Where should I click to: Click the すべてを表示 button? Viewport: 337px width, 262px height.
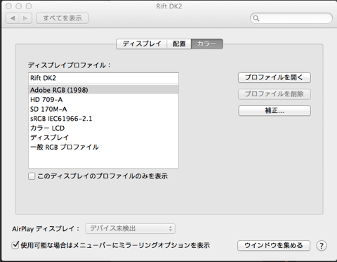[x=62, y=18]
